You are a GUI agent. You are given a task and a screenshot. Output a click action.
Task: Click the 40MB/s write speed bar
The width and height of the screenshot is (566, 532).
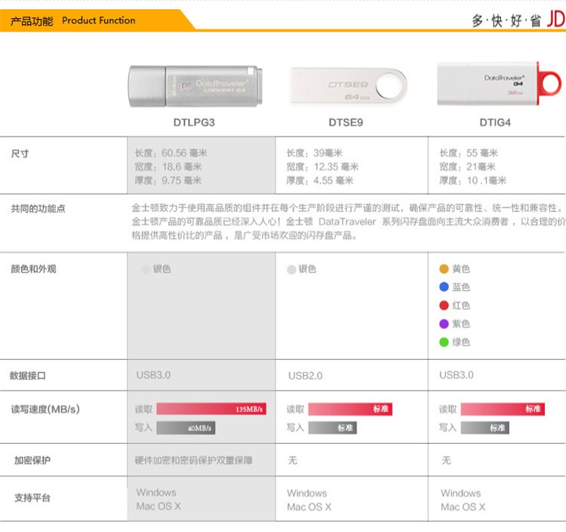tap(186, 428)
